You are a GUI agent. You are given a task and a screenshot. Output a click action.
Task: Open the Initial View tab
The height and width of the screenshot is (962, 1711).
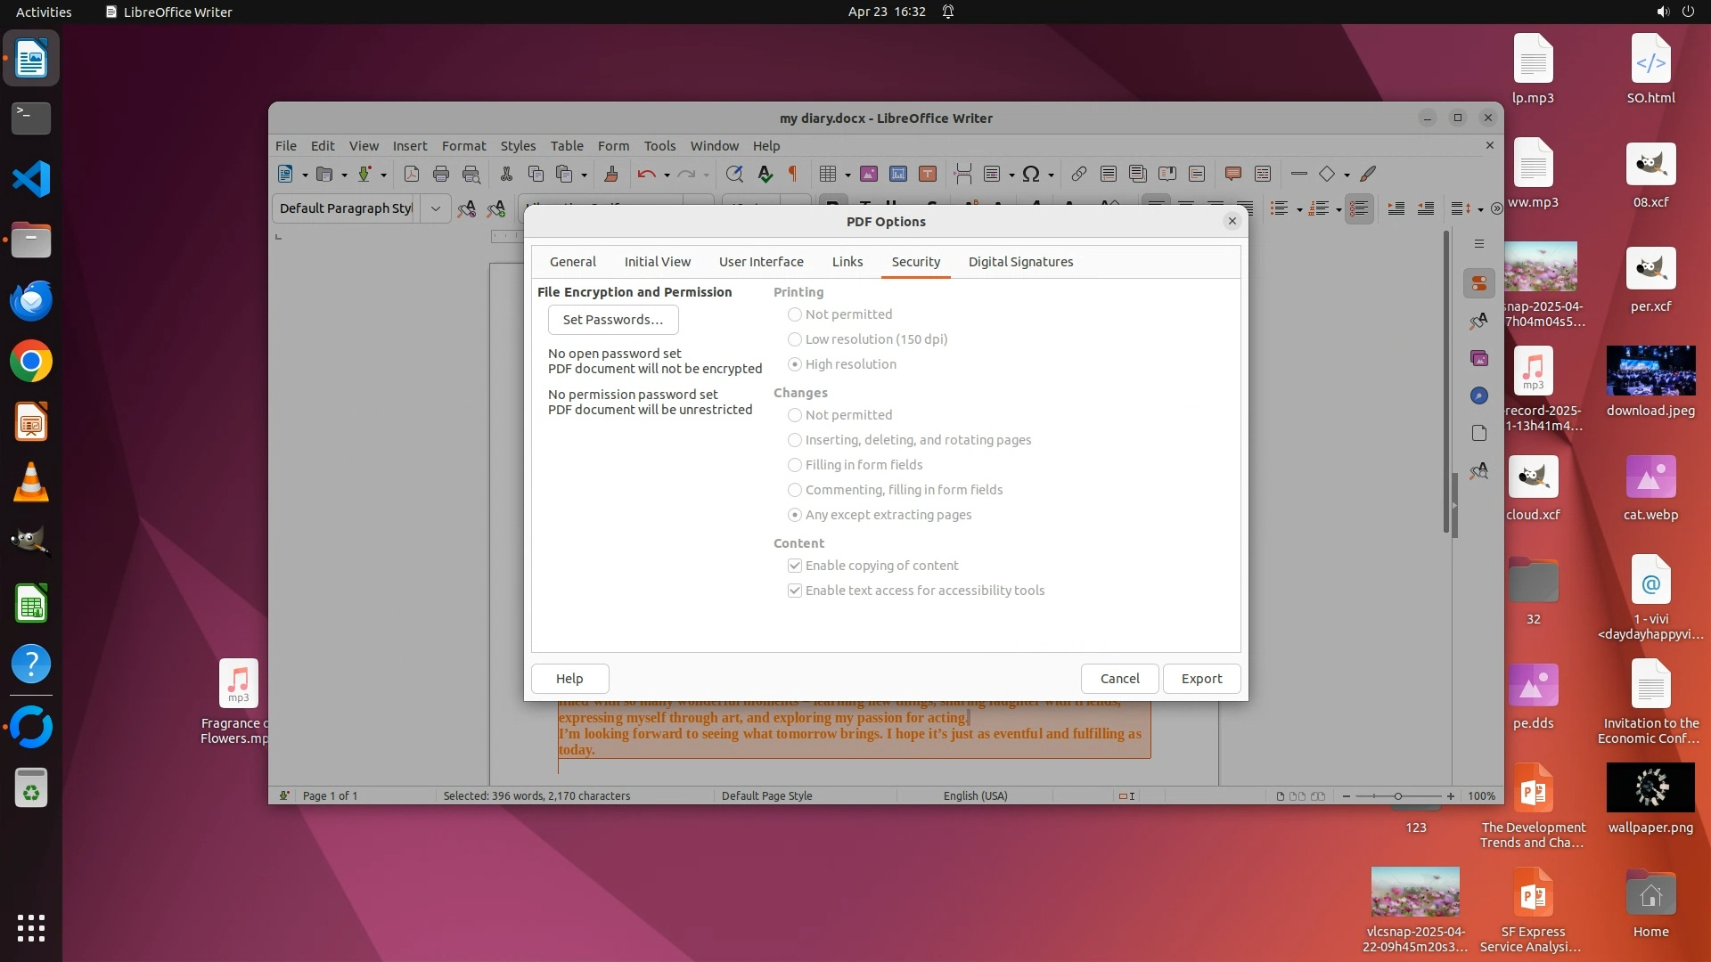tap(657, 262)
